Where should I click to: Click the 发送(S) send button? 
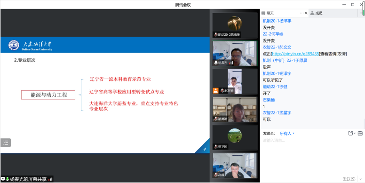[349, 179]
